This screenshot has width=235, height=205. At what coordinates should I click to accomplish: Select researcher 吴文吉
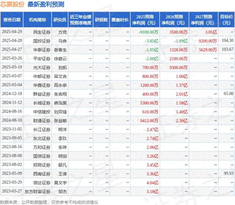(x=60, y=76)
